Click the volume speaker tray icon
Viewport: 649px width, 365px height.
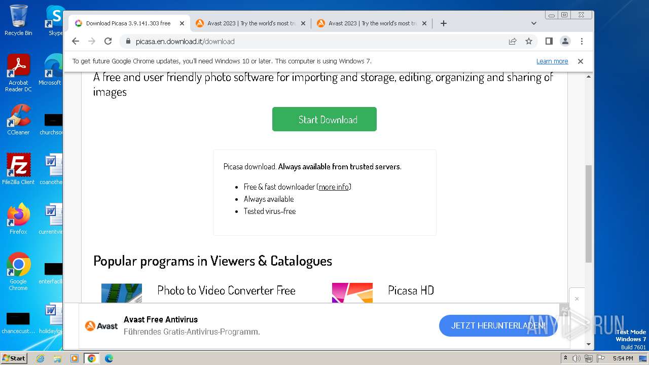576,358
